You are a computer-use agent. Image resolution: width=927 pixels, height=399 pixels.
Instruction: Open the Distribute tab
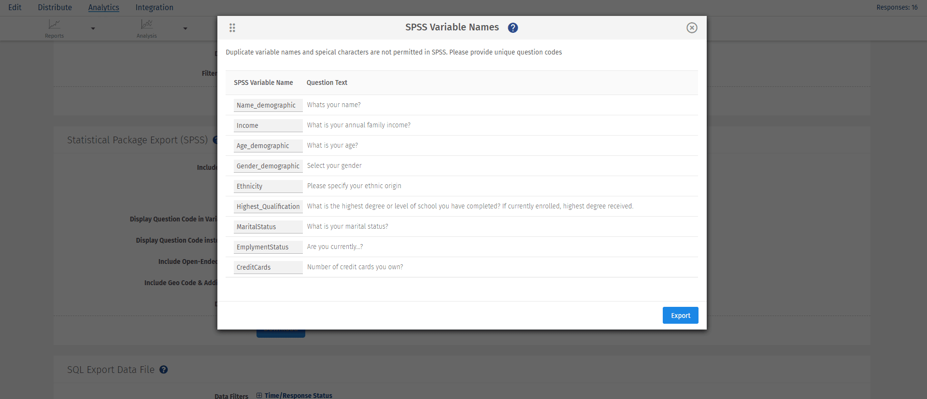click(x=55, y=8)
